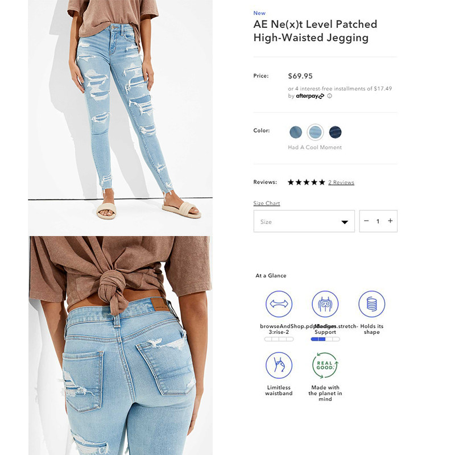View the back pockets product photo
455x455 pixels.
(120, 345)
